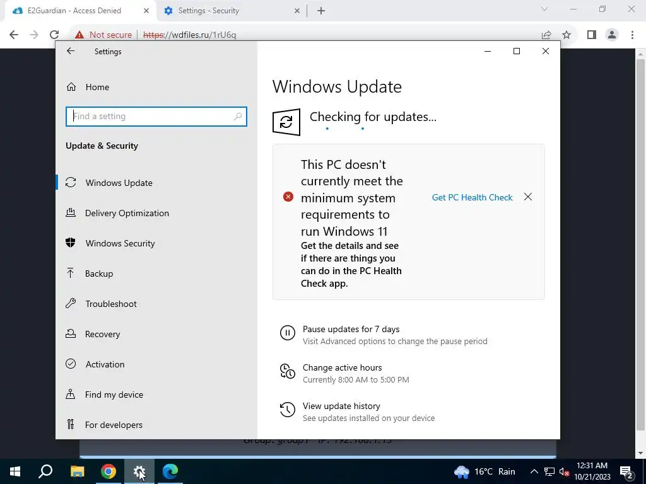Show hidden system tray icons
646x484 pixels.
coord(534,471)
